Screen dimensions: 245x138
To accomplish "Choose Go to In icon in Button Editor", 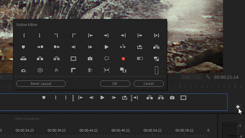I will coord(90,36).
